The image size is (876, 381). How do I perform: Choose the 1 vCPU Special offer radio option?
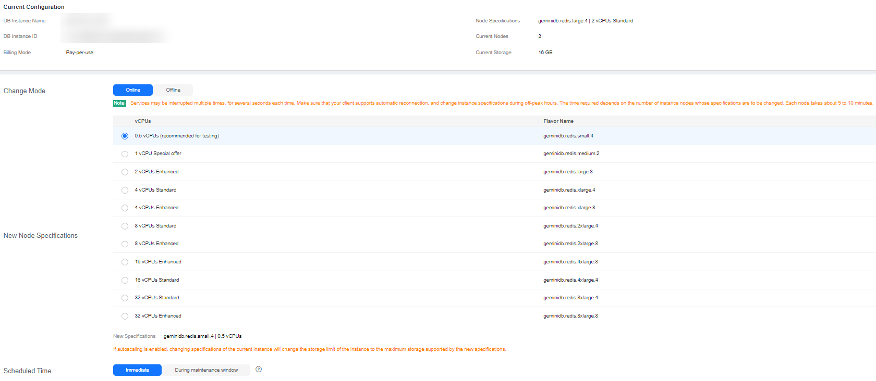tap(125, 154)
